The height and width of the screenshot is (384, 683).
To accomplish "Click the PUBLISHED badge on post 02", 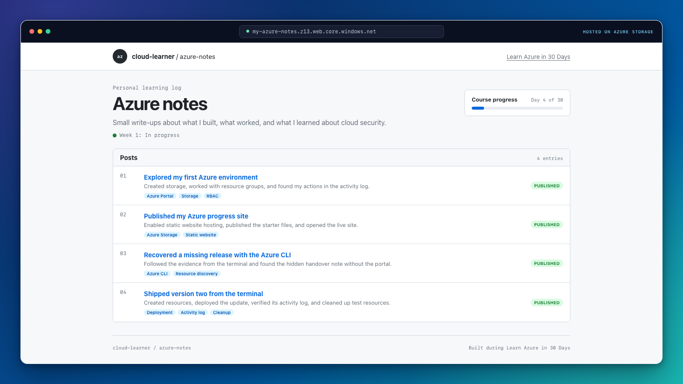I will tap(547, 224).
